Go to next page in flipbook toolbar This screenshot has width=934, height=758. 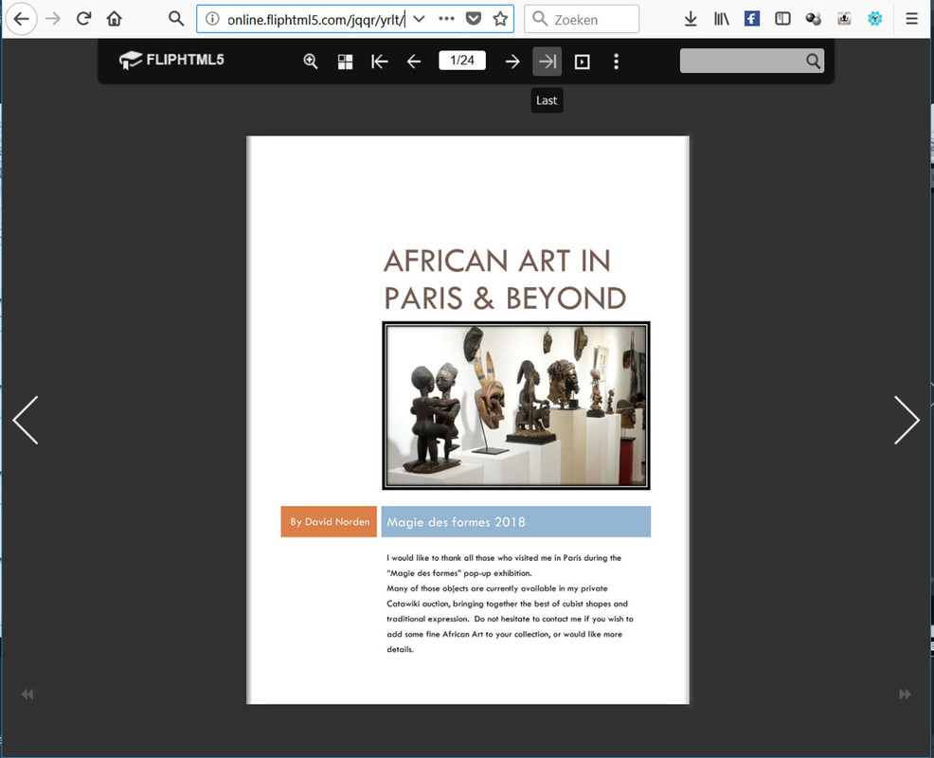coord(512,62)
